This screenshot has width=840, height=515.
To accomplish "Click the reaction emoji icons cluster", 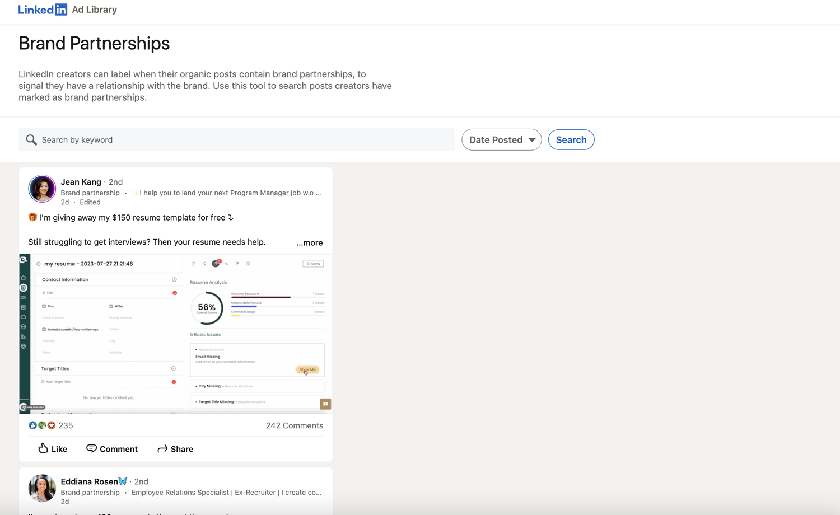I will [x=42, y=425].
